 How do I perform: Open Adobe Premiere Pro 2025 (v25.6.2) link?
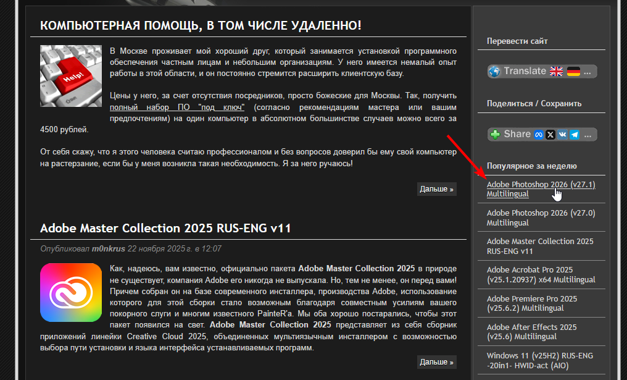click(532, 303)
